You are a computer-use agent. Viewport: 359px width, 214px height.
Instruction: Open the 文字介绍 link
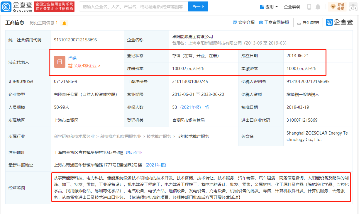244,22
